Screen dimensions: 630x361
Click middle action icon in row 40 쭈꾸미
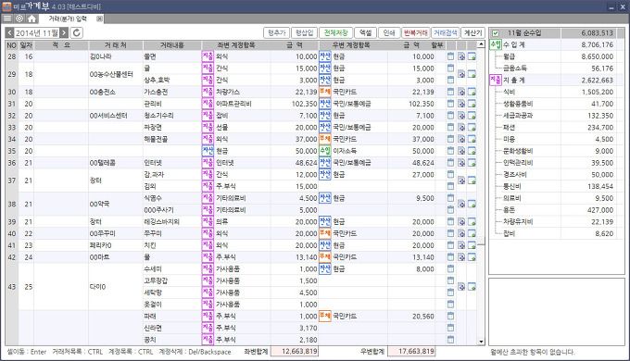(461, 233)
